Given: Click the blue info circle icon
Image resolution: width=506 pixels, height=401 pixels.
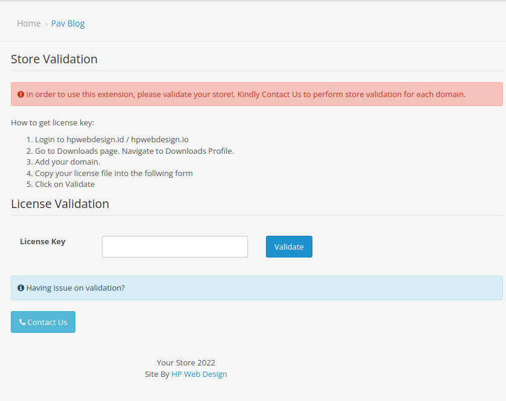Looking at the screenshot, I should tap(21, 288).
